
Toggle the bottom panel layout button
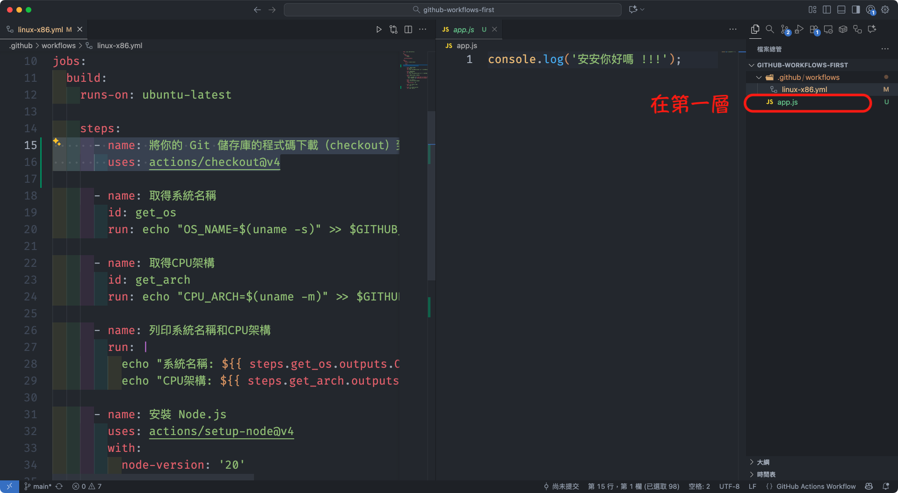pos(841,10)
